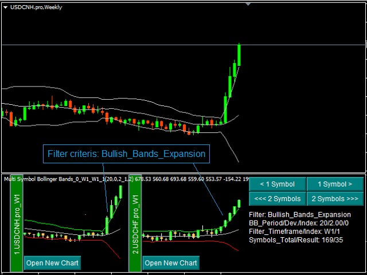Expand the USDCNH.pro,Weekly chart title triangle

click(6, 7)
